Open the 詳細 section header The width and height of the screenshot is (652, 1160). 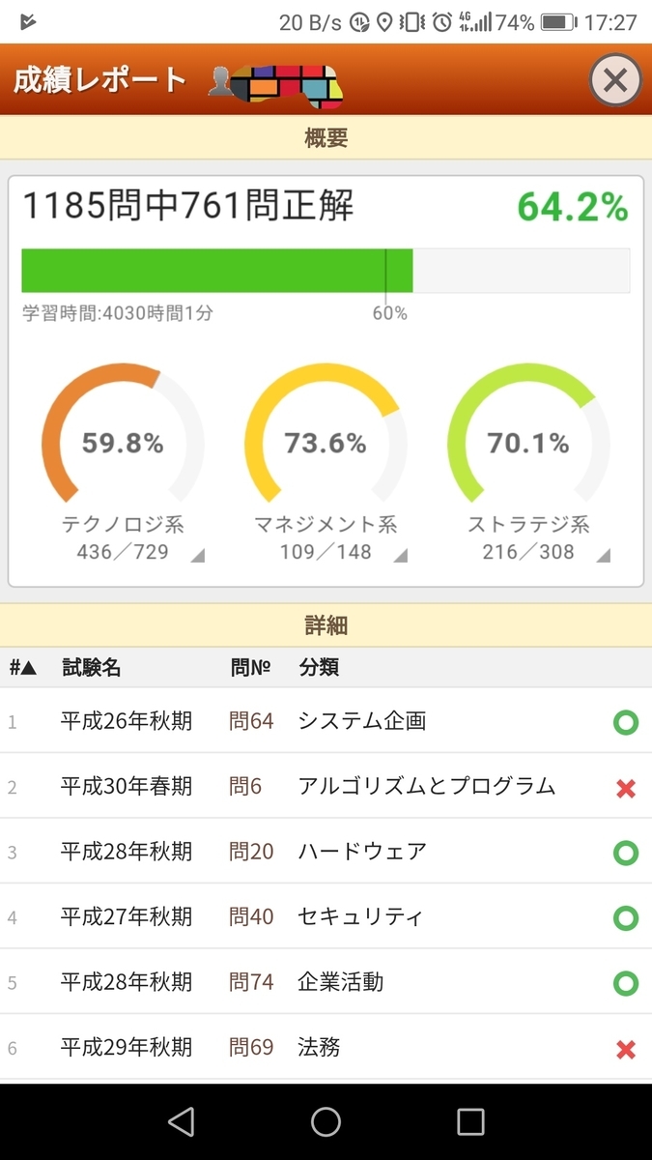click(326, 624)
